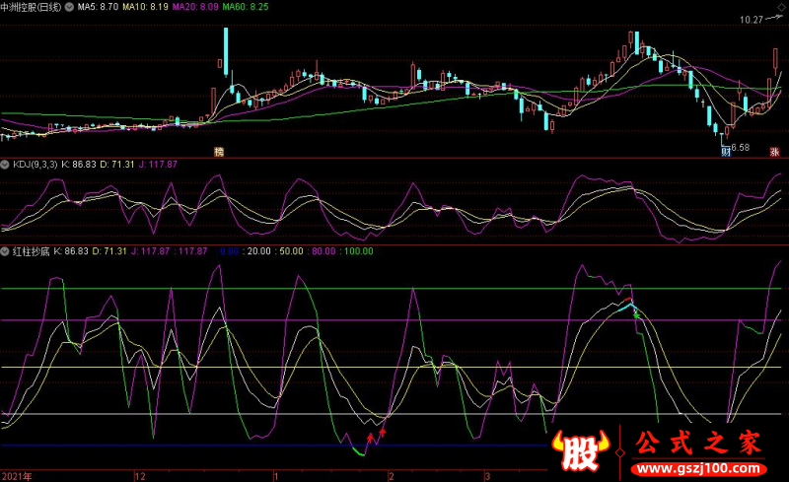This screenshot has width=789, height=482.
Task: Click the green star signal near the 80 line
Action: pos(636,315)
